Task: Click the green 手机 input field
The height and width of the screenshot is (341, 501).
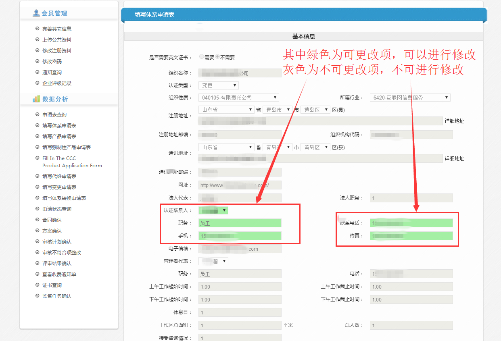Action: pyautogui.click(x=240, y=236)
